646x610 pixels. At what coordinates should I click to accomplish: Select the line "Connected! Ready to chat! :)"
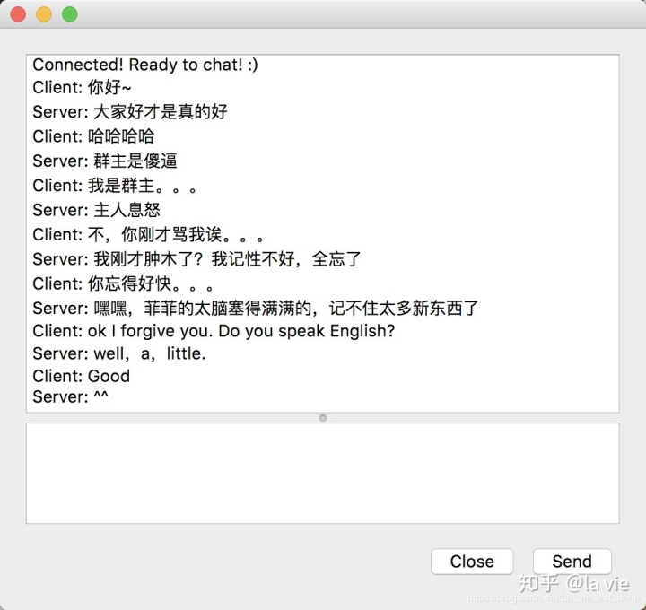pos(145,65)
